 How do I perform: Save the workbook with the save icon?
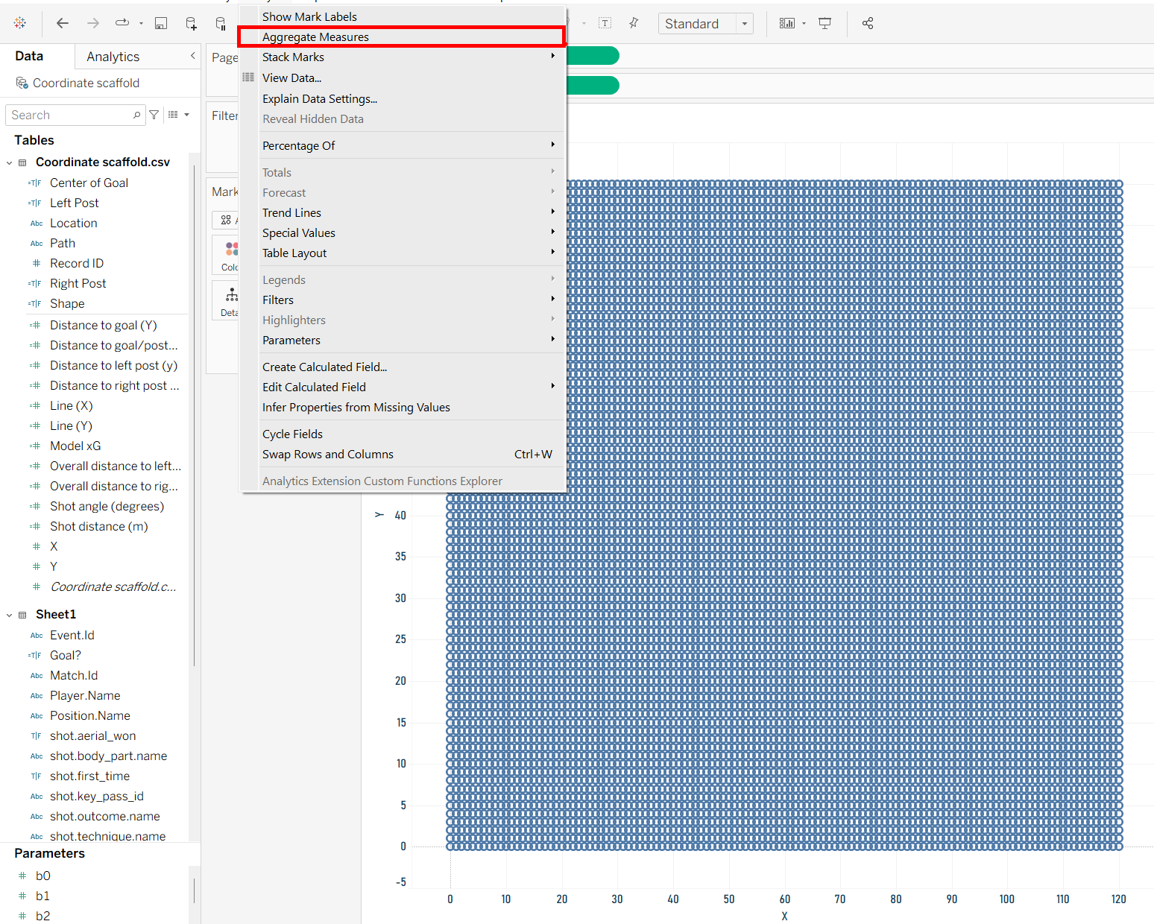click(160, 23)
